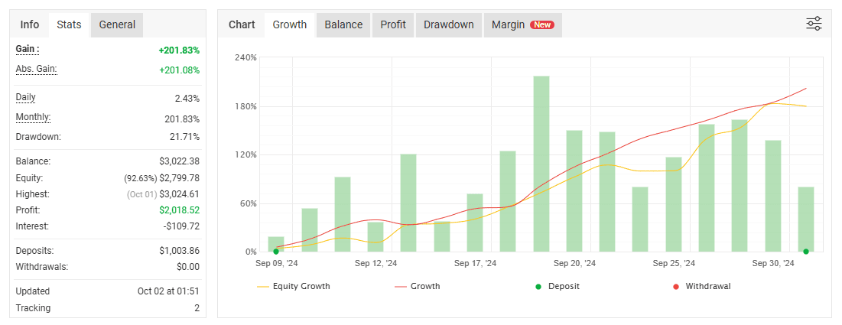Viewport: 842px width, 325px height.
Task: Click the underlined Monthly label
Action: [34, 117]
